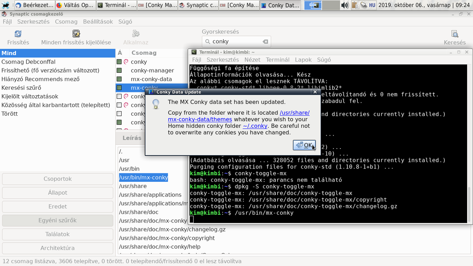
Task: Switch to Terminál taskbar entry
Action: 116,5
